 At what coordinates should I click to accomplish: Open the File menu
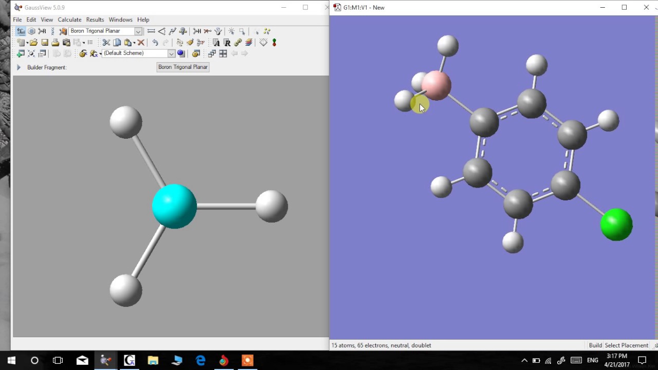[17, 20]
